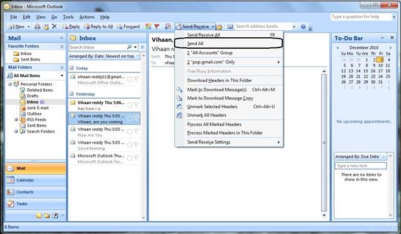Click the Tasks checkmark icon in navigation pane

coord(10,203)
